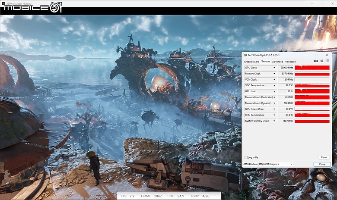Click the Close button in GPU-Z
This screenshot has height=200, width=337.
point(322,164)
